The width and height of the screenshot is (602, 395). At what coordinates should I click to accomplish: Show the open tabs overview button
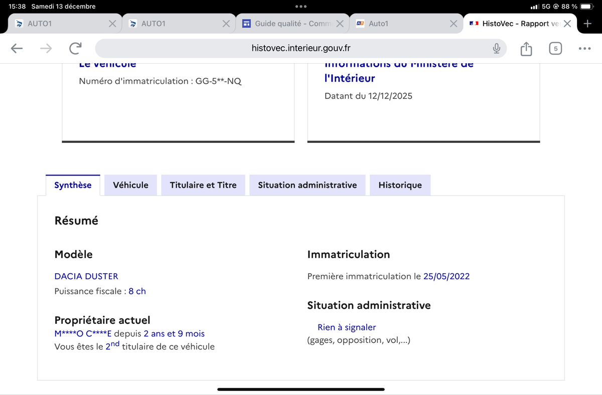pos(555,49)
